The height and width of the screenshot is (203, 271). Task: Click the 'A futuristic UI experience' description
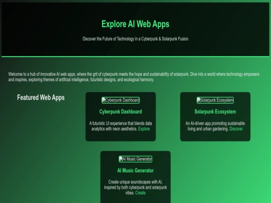120,126
